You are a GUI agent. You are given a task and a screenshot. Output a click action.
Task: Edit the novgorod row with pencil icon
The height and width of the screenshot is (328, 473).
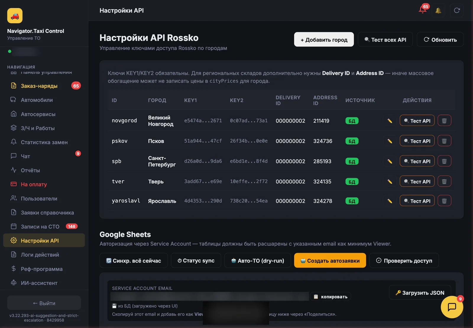click(390, 121)
